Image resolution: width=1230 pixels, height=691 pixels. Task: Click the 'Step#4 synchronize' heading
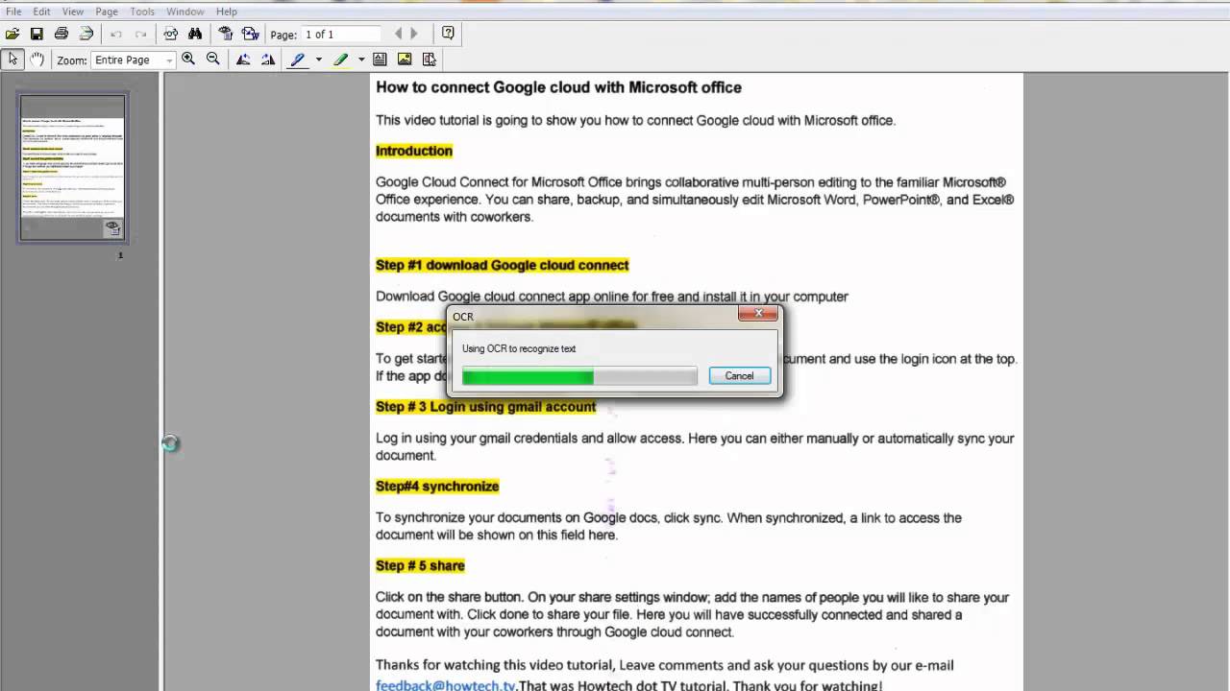pos(437,487)
